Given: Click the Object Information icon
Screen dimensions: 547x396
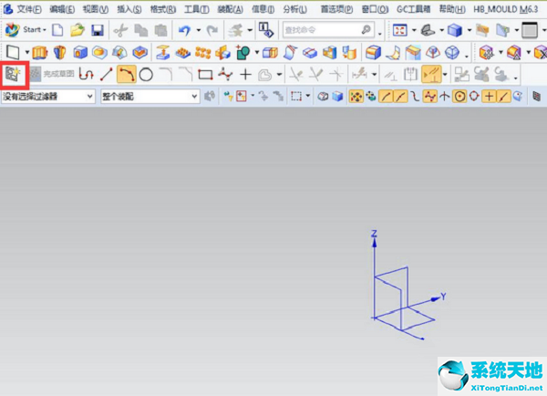Looking at the screenshot, I should tap(267, 30).
